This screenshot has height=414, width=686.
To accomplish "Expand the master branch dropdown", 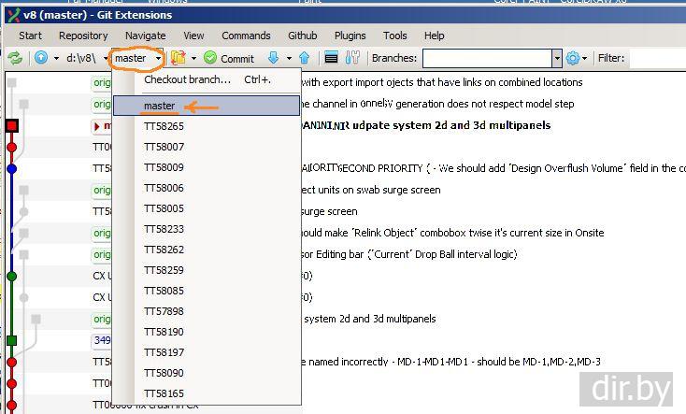I will pos(160,58).
